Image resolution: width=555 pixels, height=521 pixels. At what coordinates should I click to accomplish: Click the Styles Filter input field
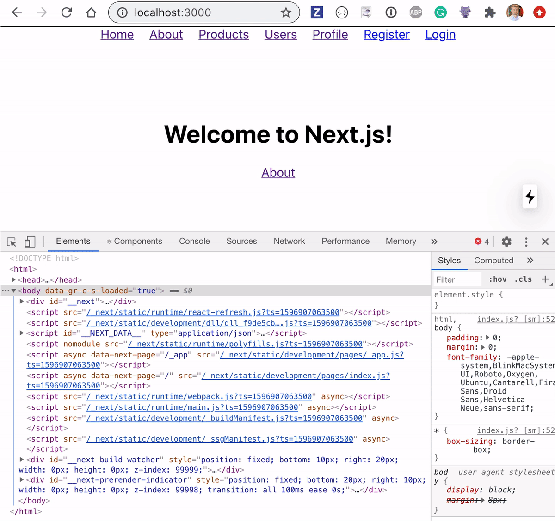(x=458, y=279)
